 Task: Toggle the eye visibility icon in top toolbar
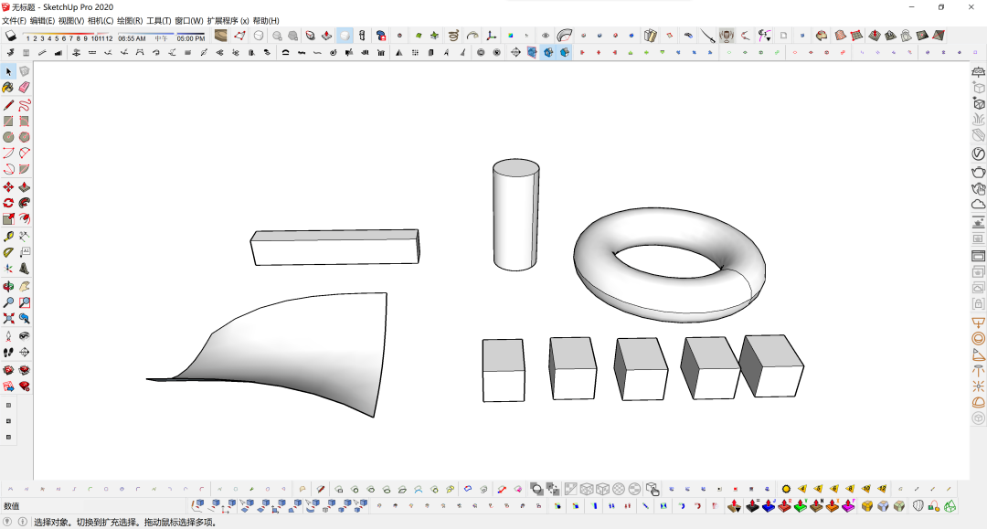tap(546, 36)
